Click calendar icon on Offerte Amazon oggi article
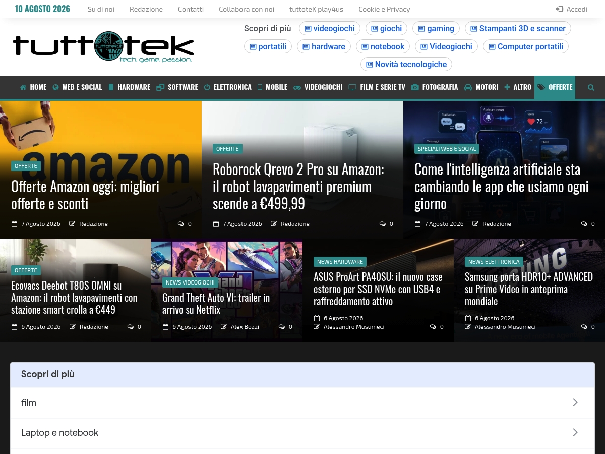 click(x=14, y=224)
